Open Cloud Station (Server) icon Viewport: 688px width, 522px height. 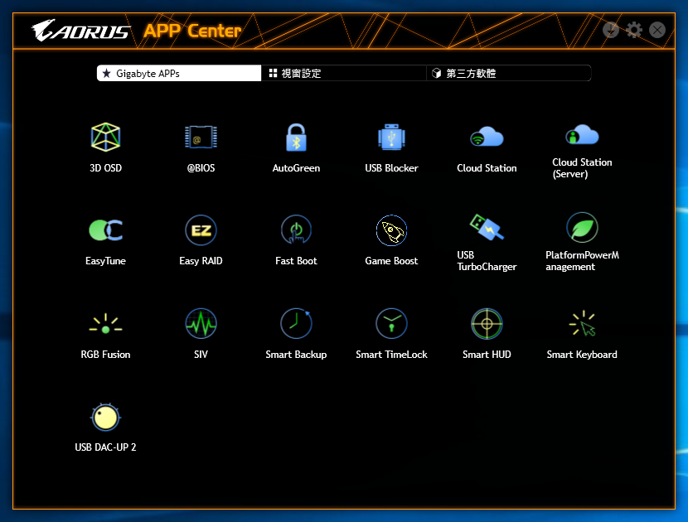582,134
